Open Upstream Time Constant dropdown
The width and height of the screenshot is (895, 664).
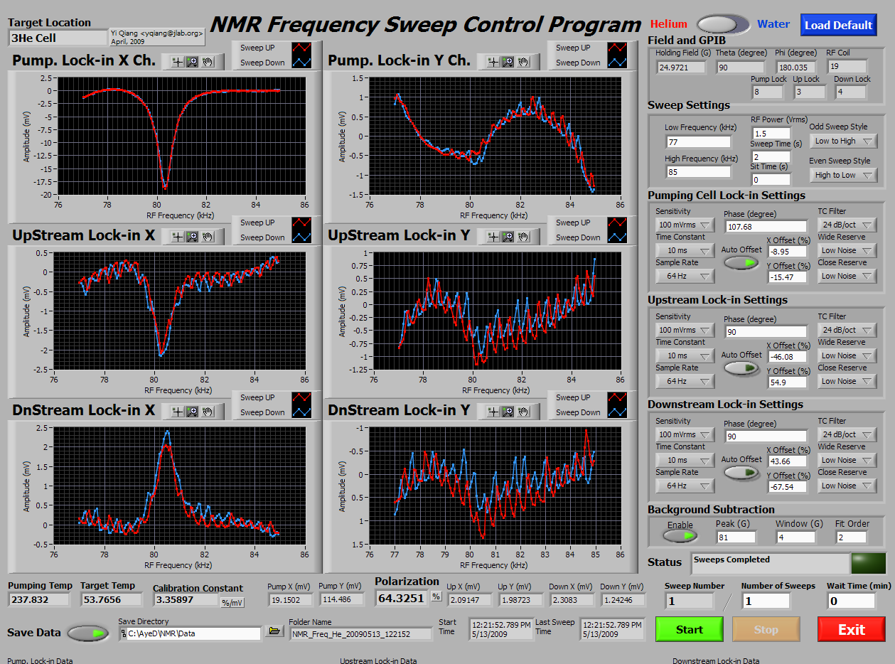[x=685, y=355]
